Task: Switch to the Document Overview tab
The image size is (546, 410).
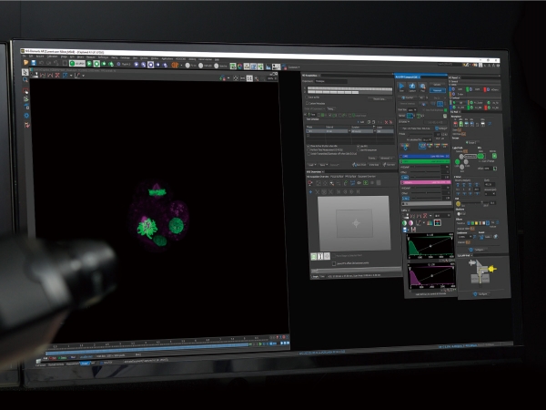Action: point(367,177)
